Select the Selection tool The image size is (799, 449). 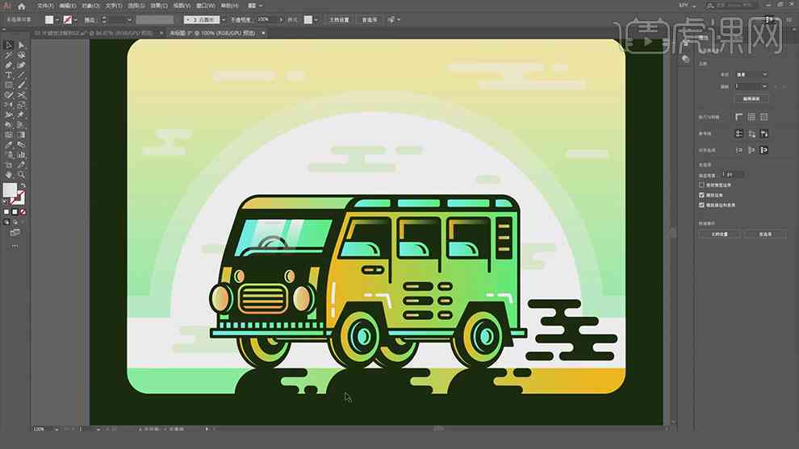pyautogui.click(x=9, y=45)
